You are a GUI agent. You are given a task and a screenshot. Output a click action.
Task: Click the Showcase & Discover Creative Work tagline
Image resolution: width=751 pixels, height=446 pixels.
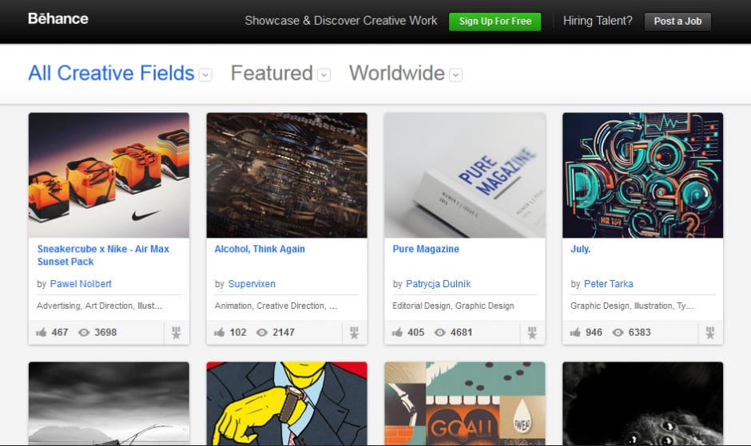point(340,21)
